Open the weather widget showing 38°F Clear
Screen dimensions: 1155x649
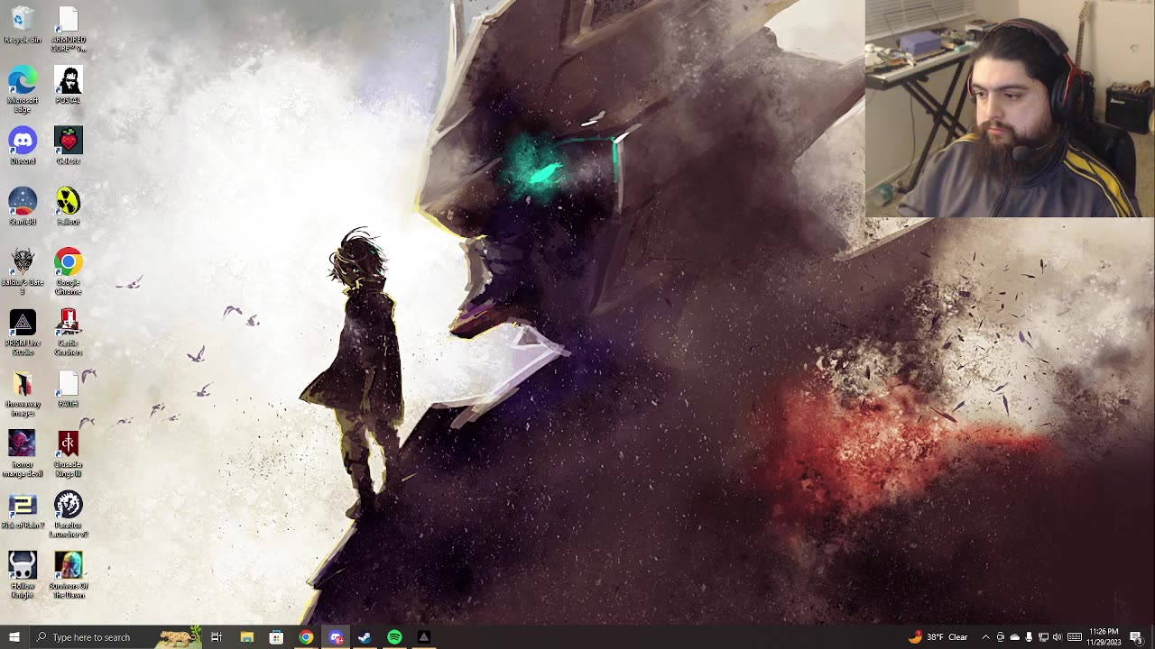click(x=938, y=637)
